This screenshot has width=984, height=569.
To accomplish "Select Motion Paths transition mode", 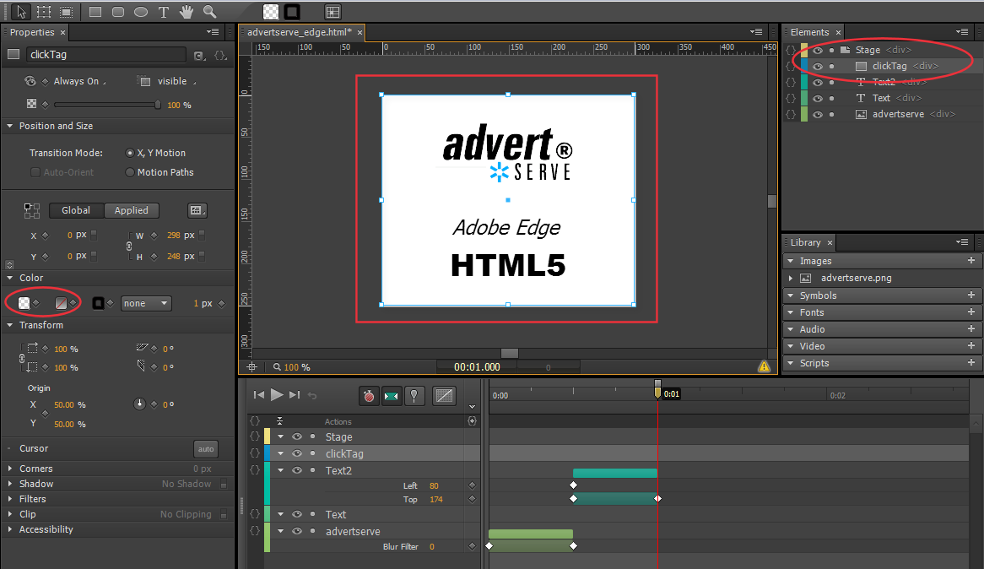I will pyautogui.click(x=130, y=172).
